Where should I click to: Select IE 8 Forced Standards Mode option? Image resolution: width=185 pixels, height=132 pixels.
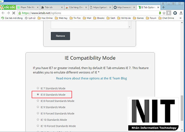tap(38, 101)
